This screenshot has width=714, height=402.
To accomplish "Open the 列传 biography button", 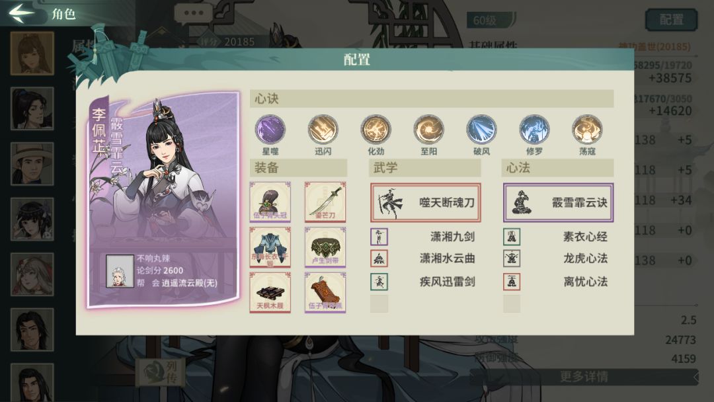I will coord(161,372).
